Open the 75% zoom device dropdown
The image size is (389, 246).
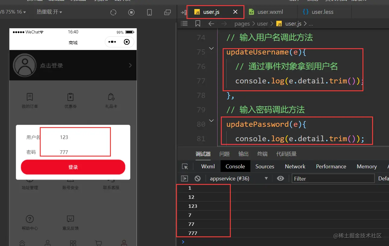pyautogui.click(x=13, y=12)
